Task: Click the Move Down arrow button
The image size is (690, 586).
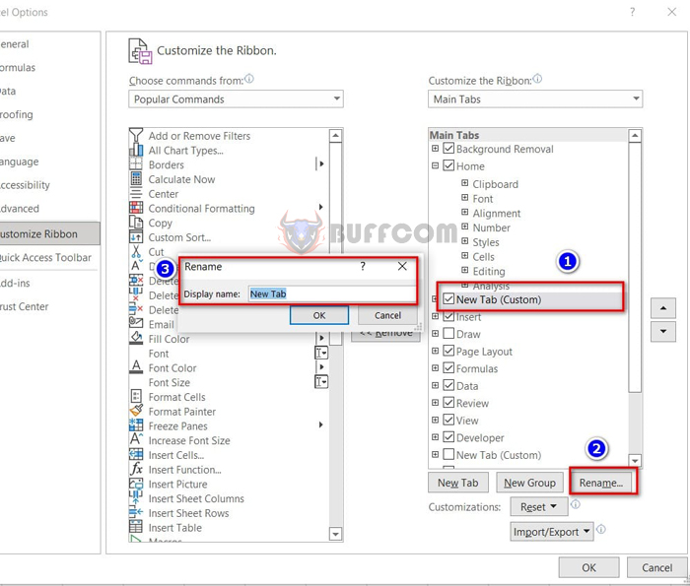Action: (x=663, y=331)
